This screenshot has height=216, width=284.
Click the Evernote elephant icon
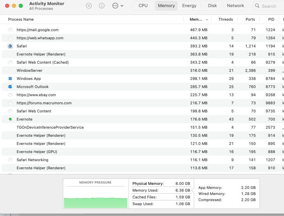point(10,119)
